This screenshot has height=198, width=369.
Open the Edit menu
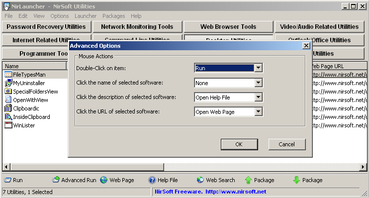23,16
